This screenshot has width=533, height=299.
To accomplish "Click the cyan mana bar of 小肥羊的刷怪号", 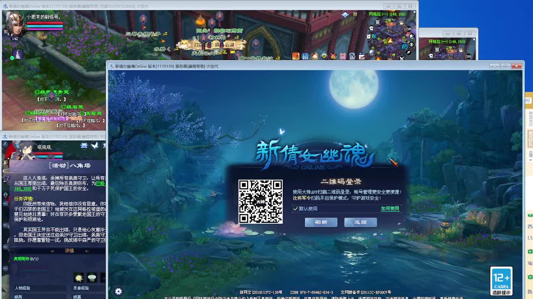I will (x=45, y=26).
